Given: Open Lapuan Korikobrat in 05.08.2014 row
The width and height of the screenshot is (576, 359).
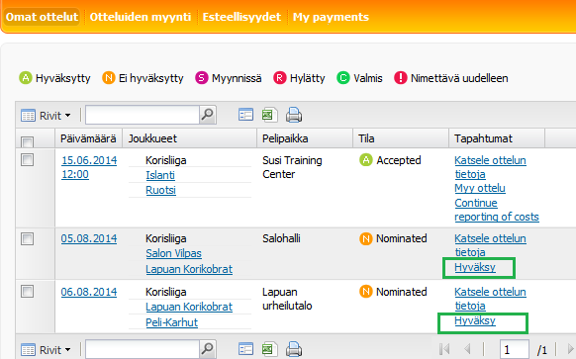Looking at the screenshot, I should click(x=189, y=269).
